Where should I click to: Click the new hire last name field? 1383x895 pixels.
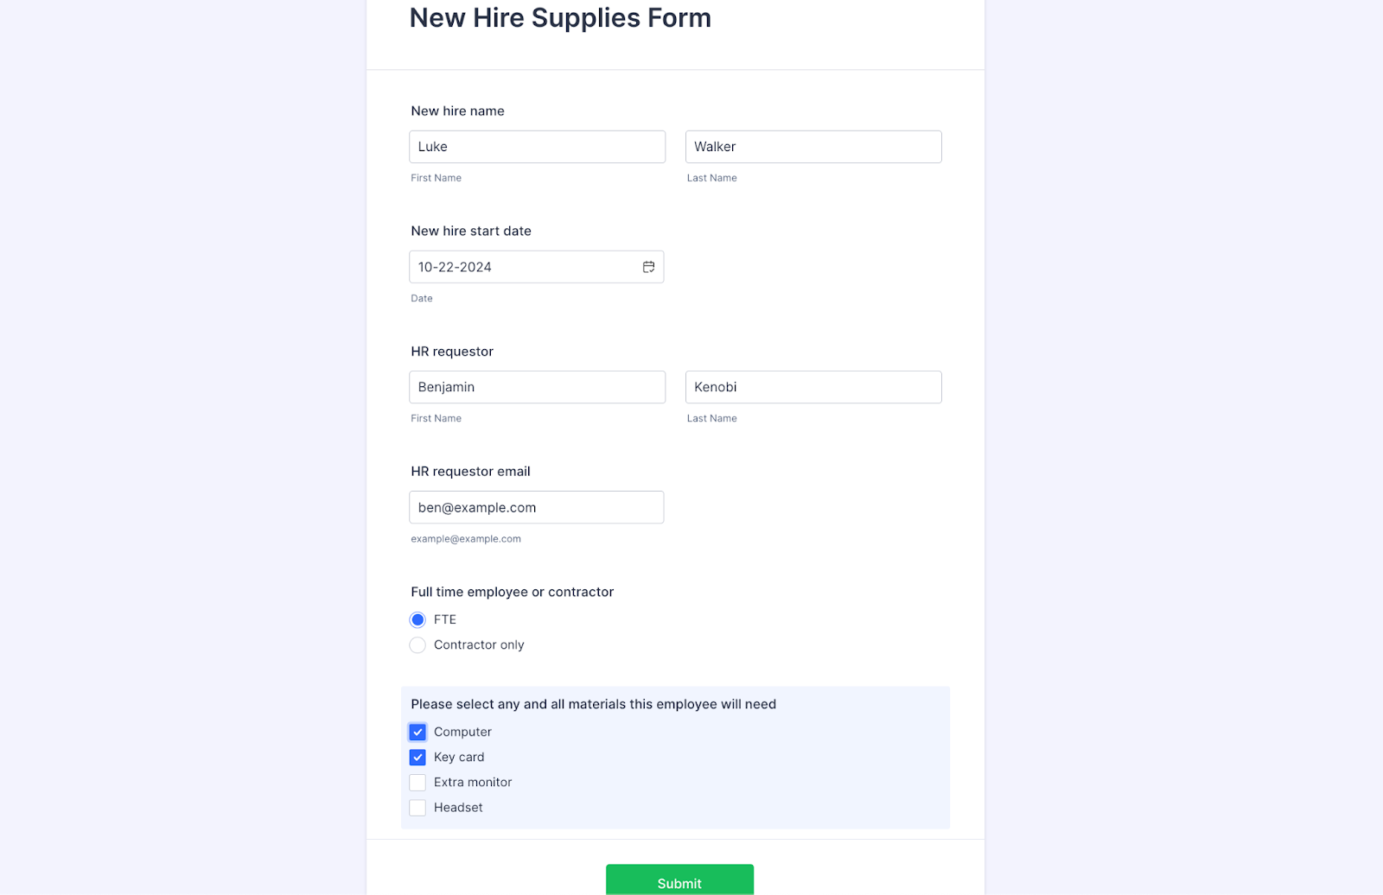pyautogui.click(x=813, y=147)
